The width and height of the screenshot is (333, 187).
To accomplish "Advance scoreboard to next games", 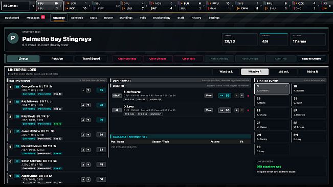I will (330, 6).
